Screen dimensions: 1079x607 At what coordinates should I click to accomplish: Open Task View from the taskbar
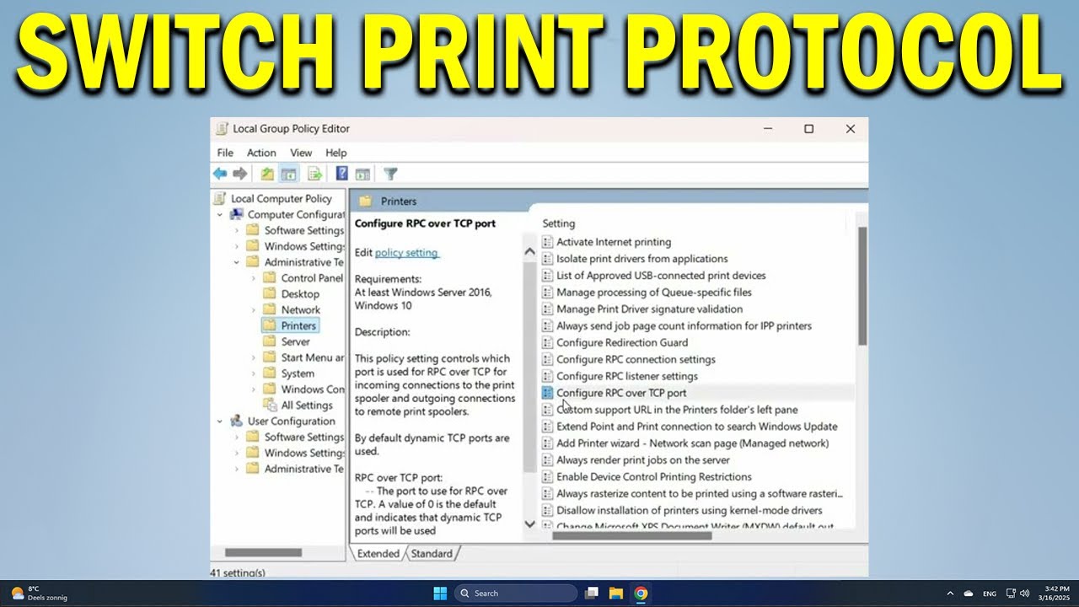coord(592,593)
